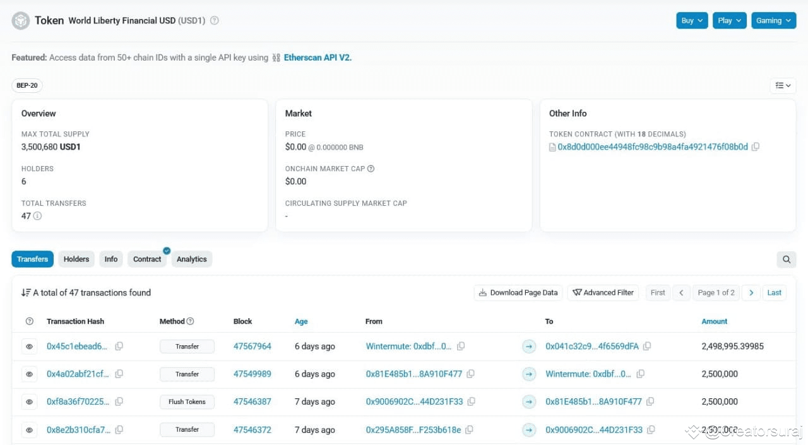Screen dimensions: 808x445
Task: Copy From address 0x9006902C...44D231F33
Action: pyautogui.click(x=471, y=401)
